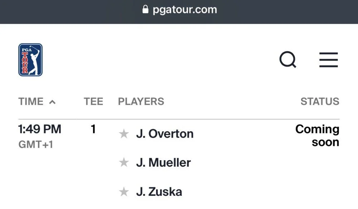Select the pgatour.com address bar text
358x209 pixels.
coord(185,10)
